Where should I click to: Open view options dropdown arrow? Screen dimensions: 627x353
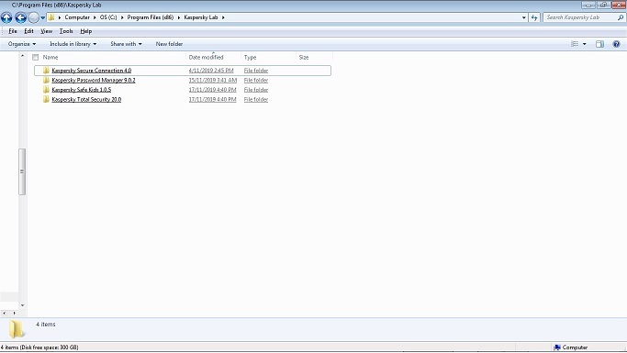coord(585,44)
